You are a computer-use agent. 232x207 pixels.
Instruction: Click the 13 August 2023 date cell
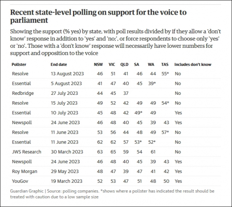tap(67, 74)
